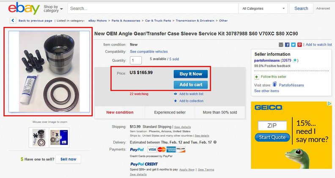Screen dimensions: 335x178
Task: Click the eBay logo
Action: [x=24, y=8]
